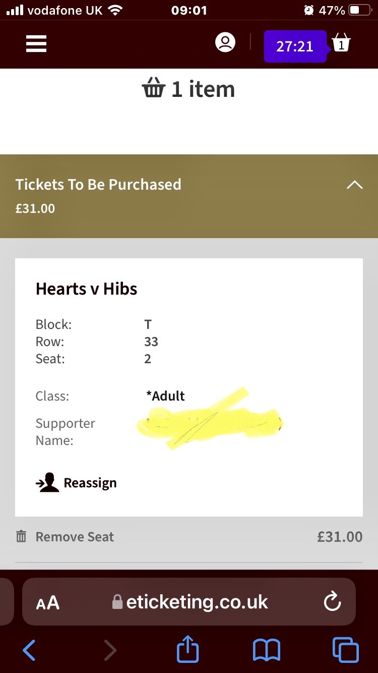Image resolution: width=378 pixels, height=673 pixels.
Task: Click the £31.00 cart total
Action: coord(339,536)
